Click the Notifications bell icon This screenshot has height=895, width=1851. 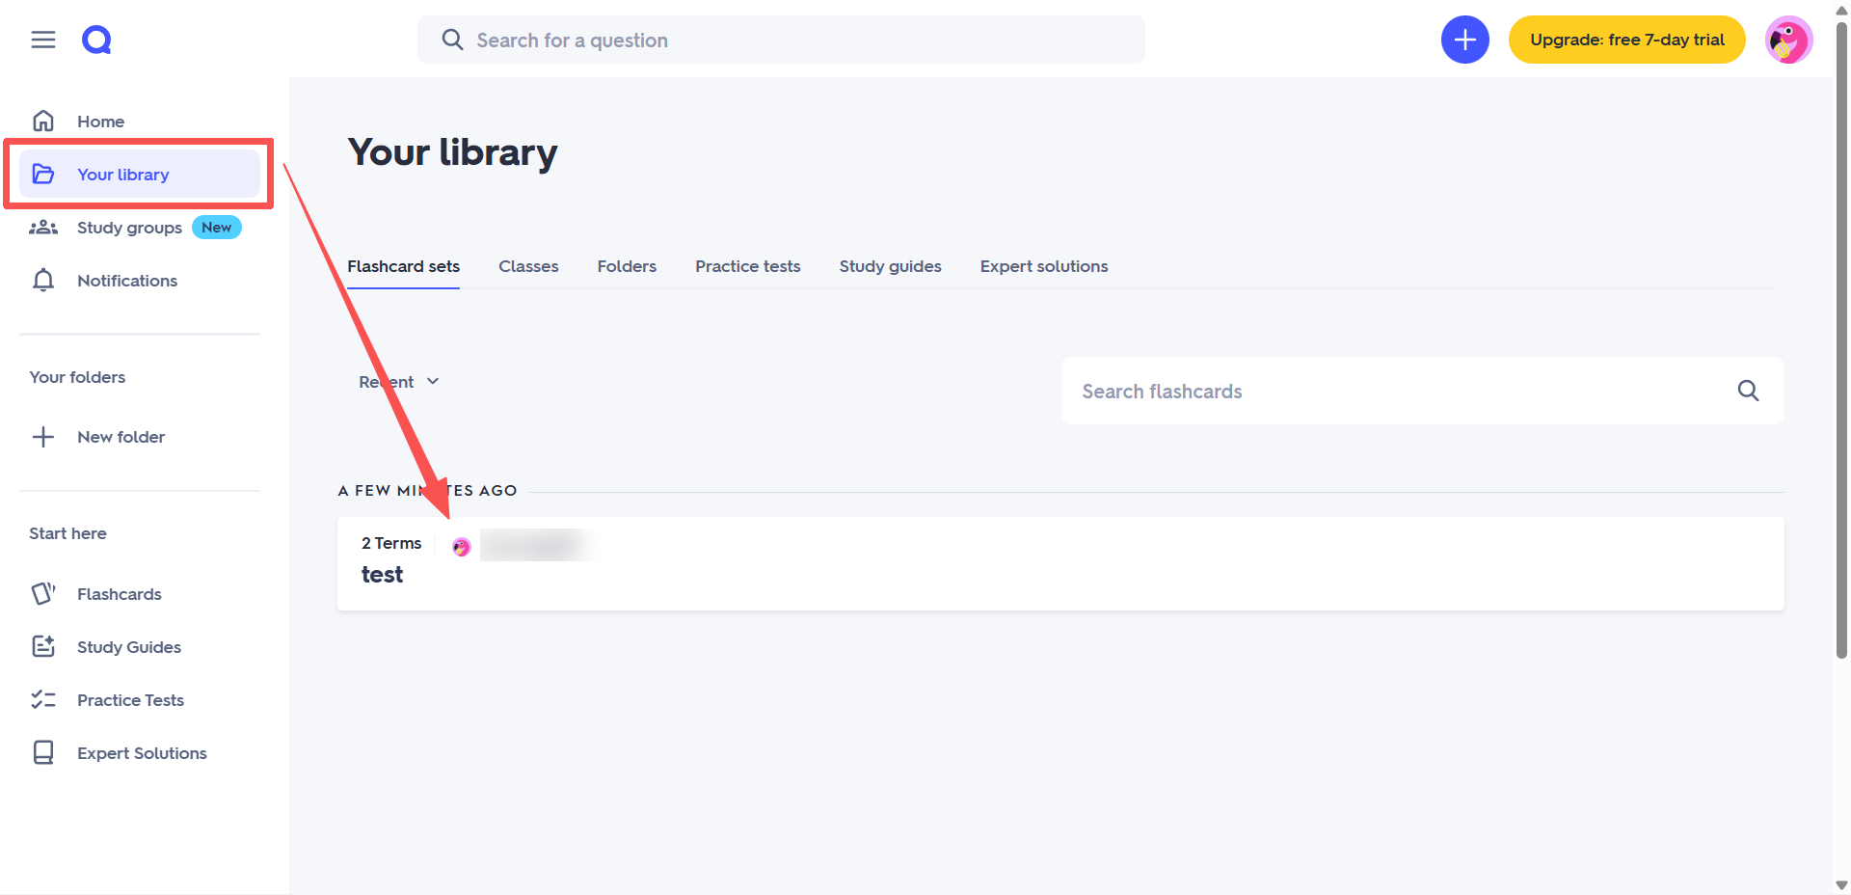click(43, 281)
